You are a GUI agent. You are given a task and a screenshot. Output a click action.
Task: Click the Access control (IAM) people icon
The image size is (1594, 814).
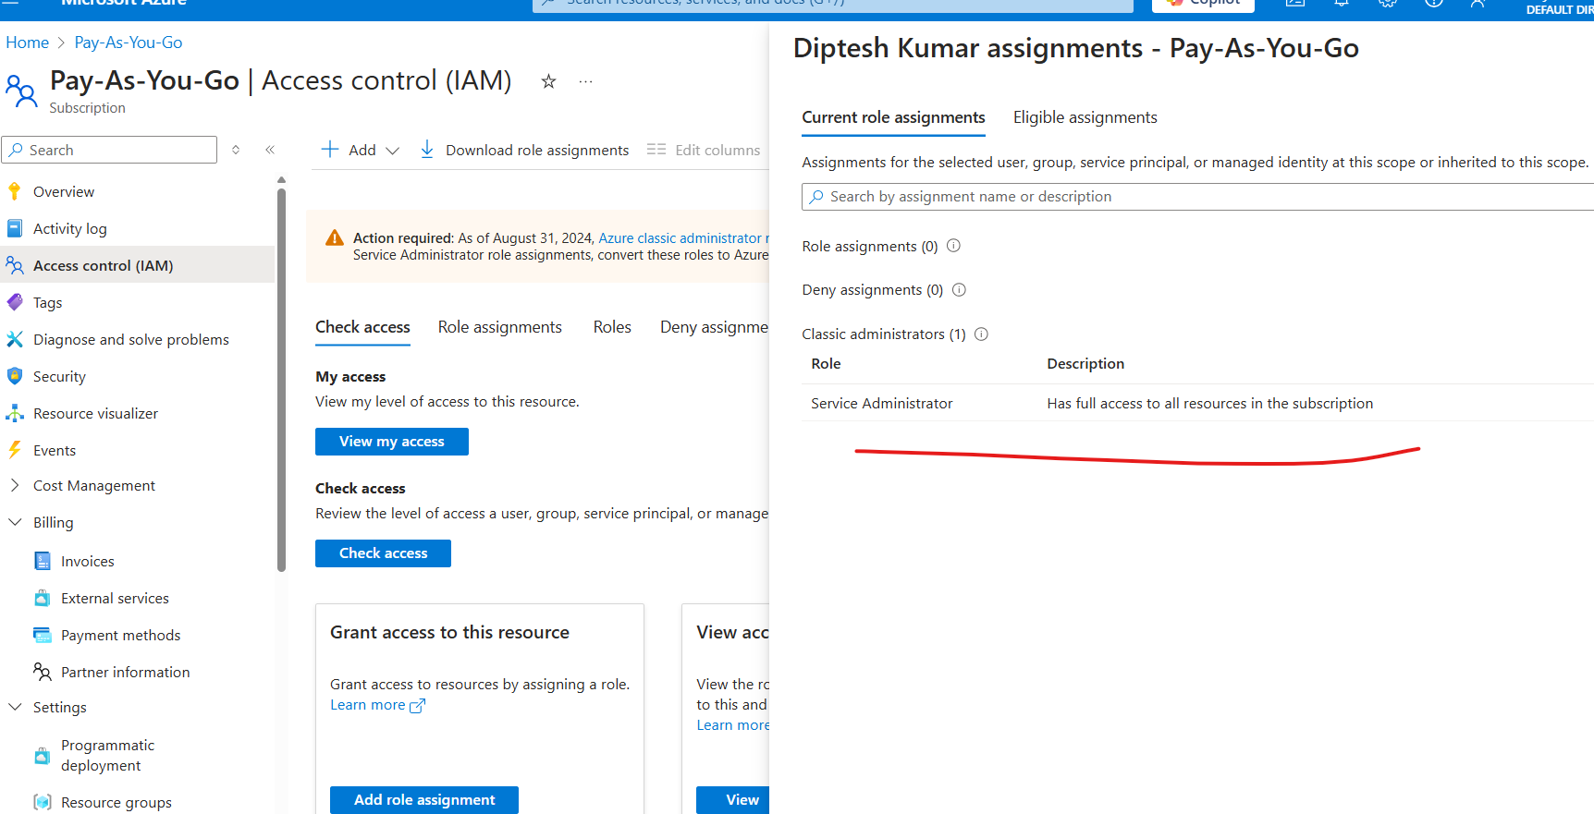click(x=14, y=265)
